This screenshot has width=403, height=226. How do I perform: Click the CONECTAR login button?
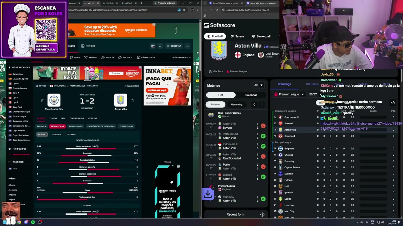coord(174,46)
